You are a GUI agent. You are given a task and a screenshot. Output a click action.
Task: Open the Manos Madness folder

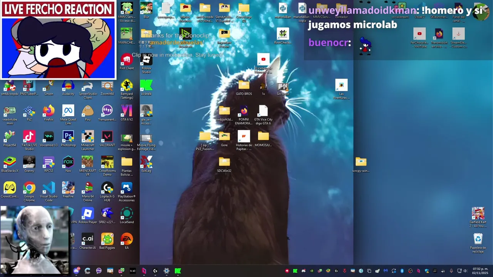coord(185,12)
